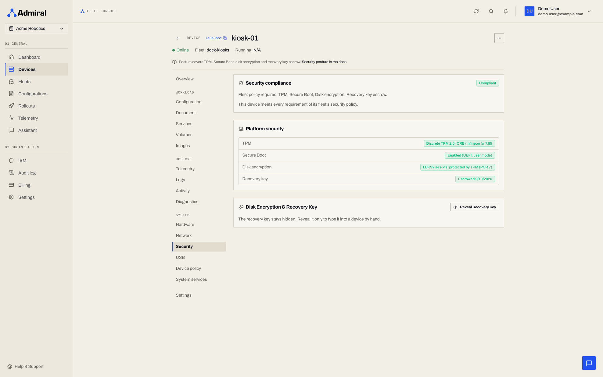Copy device ID 7a3e8bbc
This screenshot has height=377, width=603.
pos(225,38)
